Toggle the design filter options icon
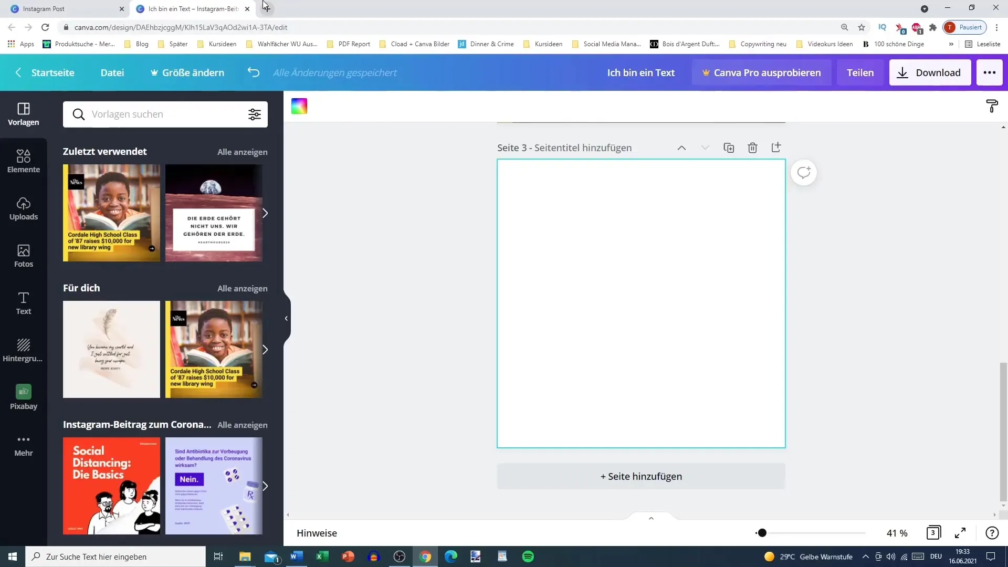Image resolution: width=1008 pixels, height=567 pixels. click(x=256, y=114)
